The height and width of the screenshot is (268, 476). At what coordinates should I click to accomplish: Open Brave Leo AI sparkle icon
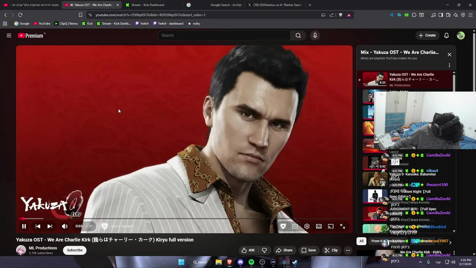click(x=456, y=15)
